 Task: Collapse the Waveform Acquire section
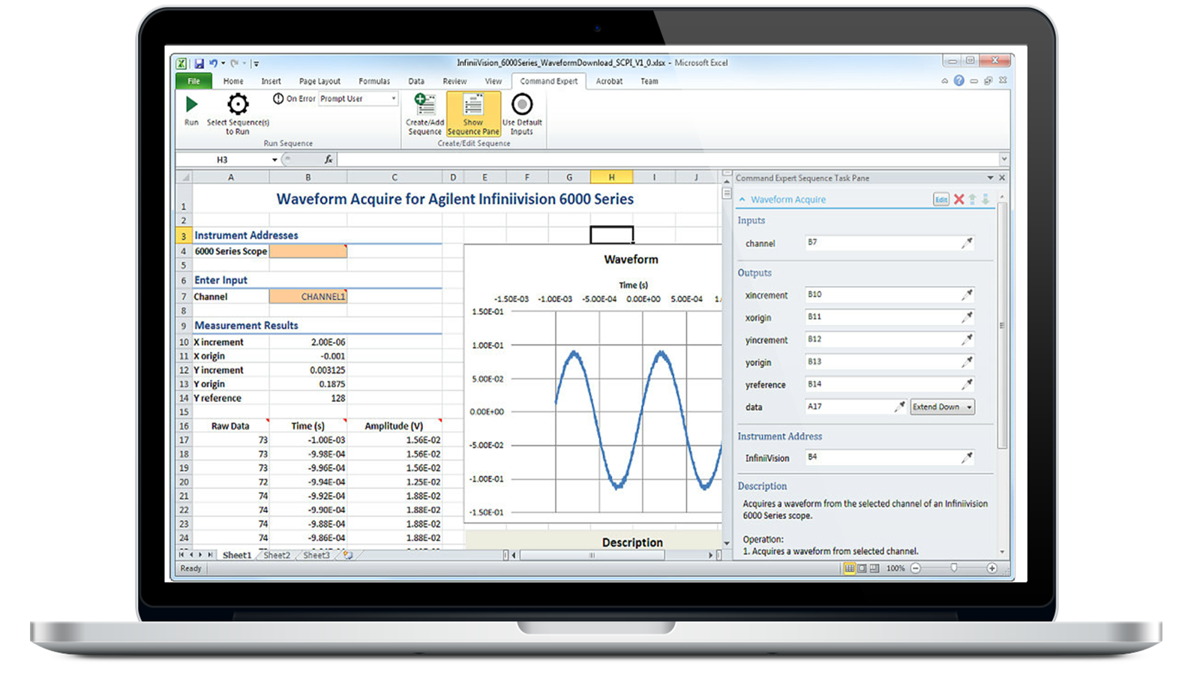pos(742,199)
